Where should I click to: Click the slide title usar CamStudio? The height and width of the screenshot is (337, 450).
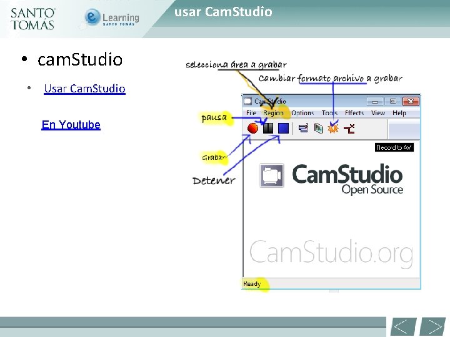(x=223, y=12)
